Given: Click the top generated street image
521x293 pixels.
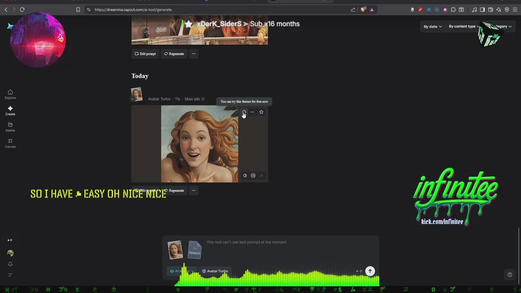Looking at the screenshot, I should click(x=199, y=30).
